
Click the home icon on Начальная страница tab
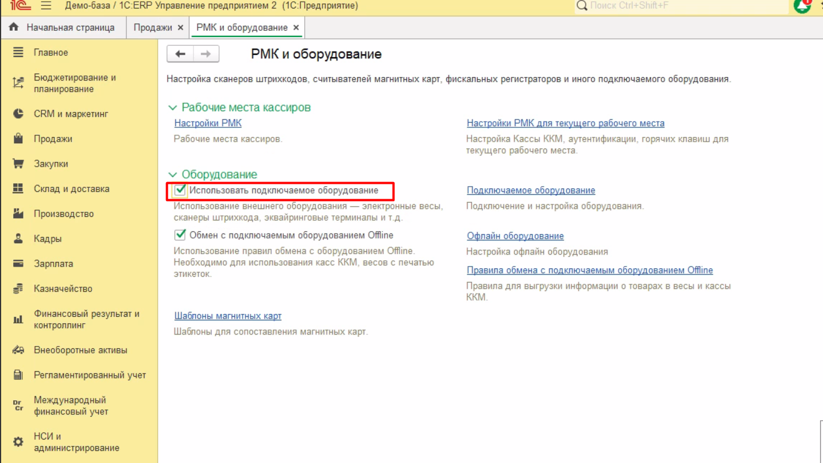click(x=14, y=27)
